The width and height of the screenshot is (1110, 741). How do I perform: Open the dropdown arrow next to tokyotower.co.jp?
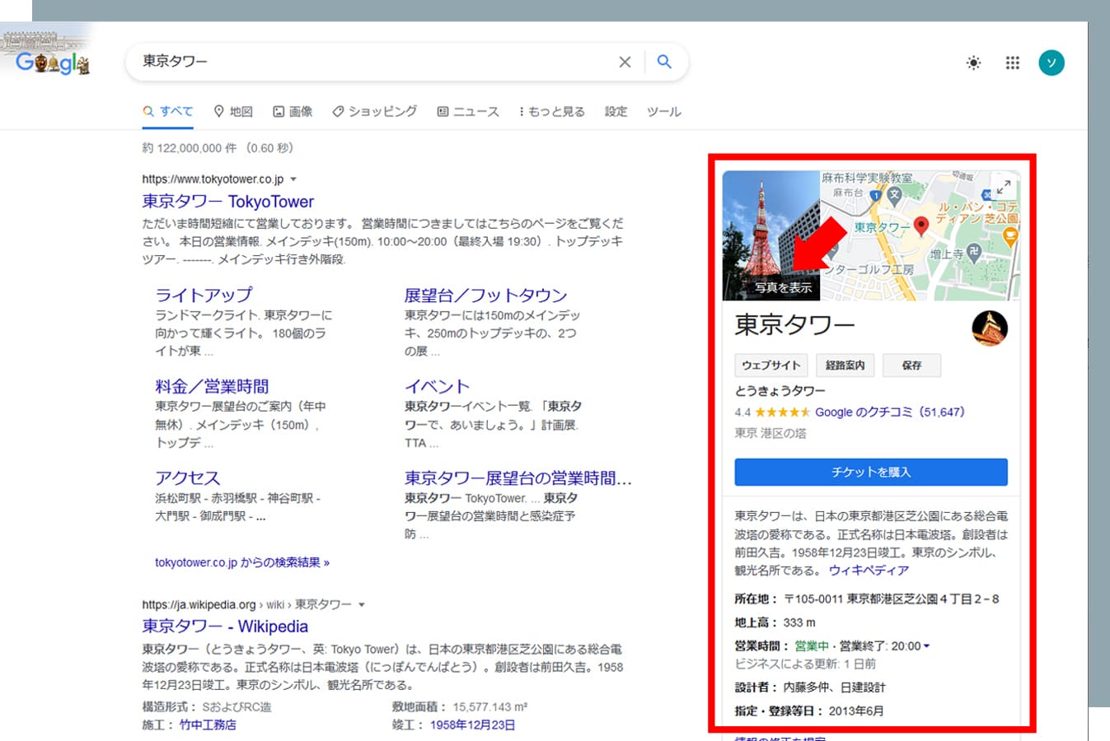pos(294,179)
